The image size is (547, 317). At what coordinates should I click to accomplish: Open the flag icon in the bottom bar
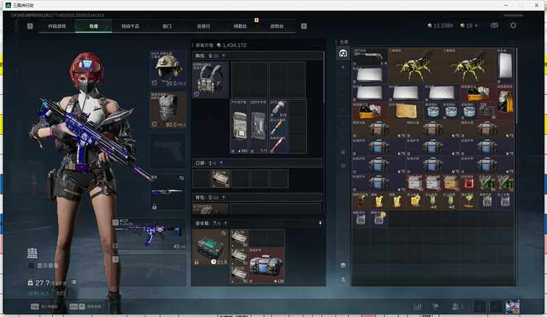click(x=436, y=307)
